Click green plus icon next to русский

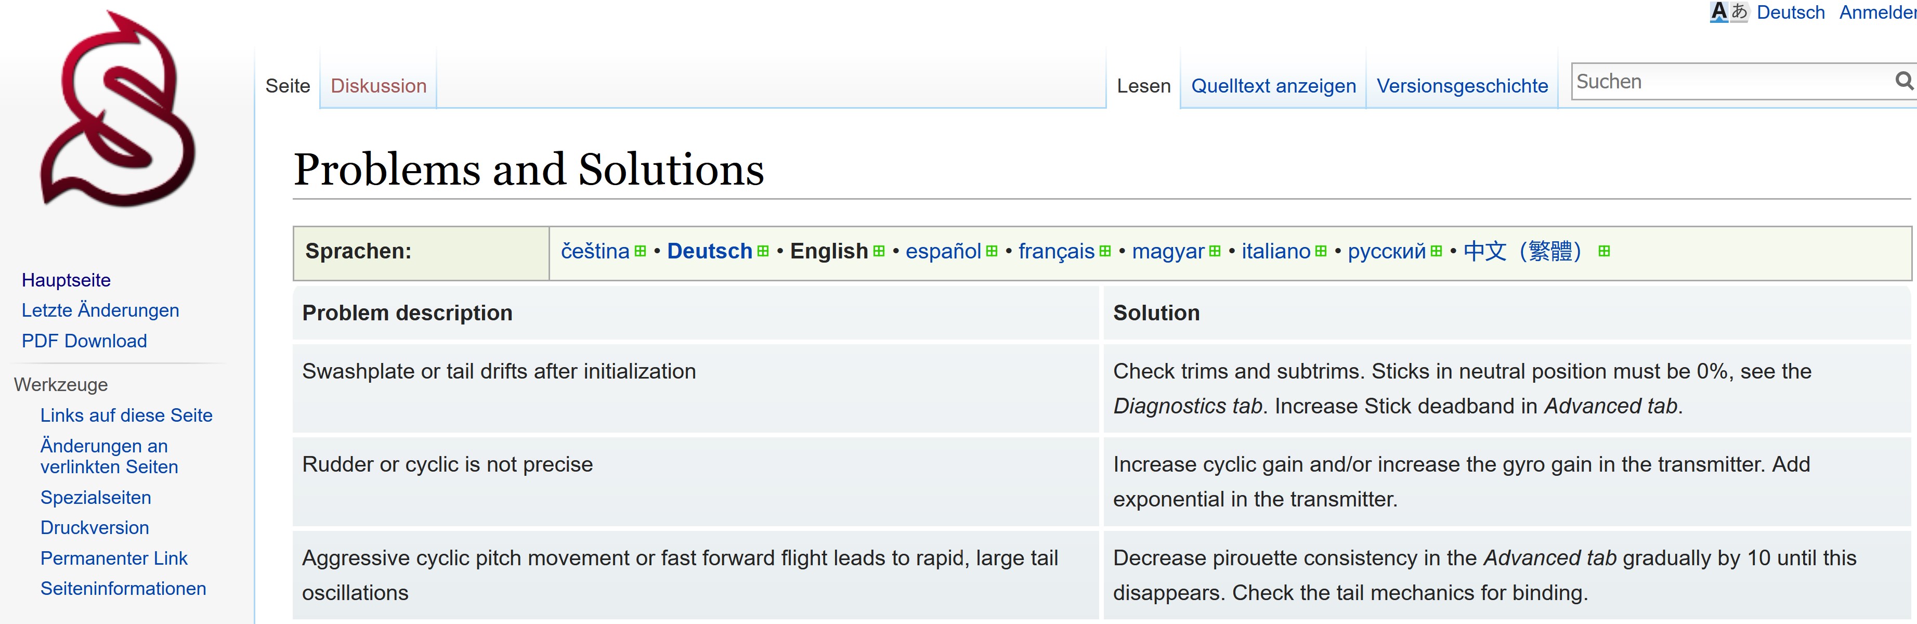pyautogui.click(x=1436, y=252)
